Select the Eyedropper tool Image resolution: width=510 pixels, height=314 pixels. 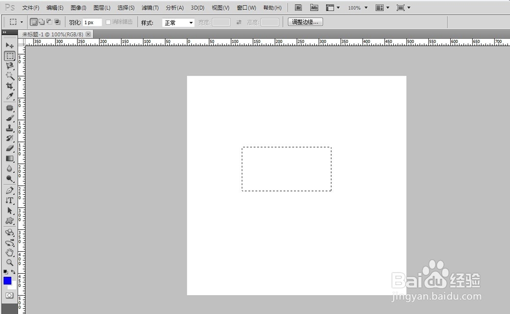coord(10,96)
